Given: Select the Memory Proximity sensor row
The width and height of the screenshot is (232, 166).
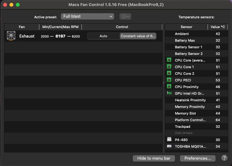Looking at the screenshot, I should (197, 107).
